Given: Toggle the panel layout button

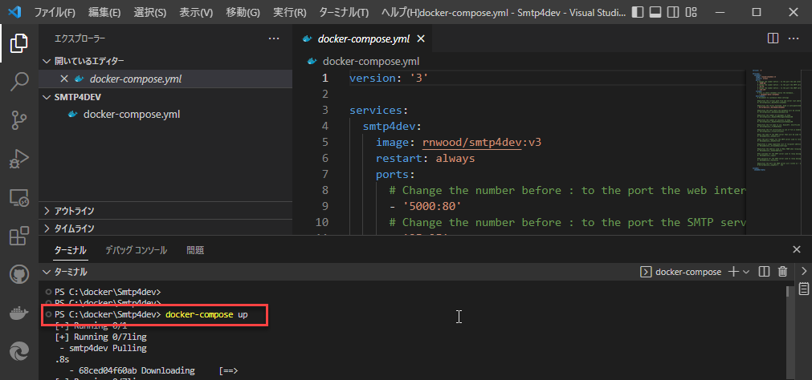Looking at the screenshot, I should click(x=655, y=13).
